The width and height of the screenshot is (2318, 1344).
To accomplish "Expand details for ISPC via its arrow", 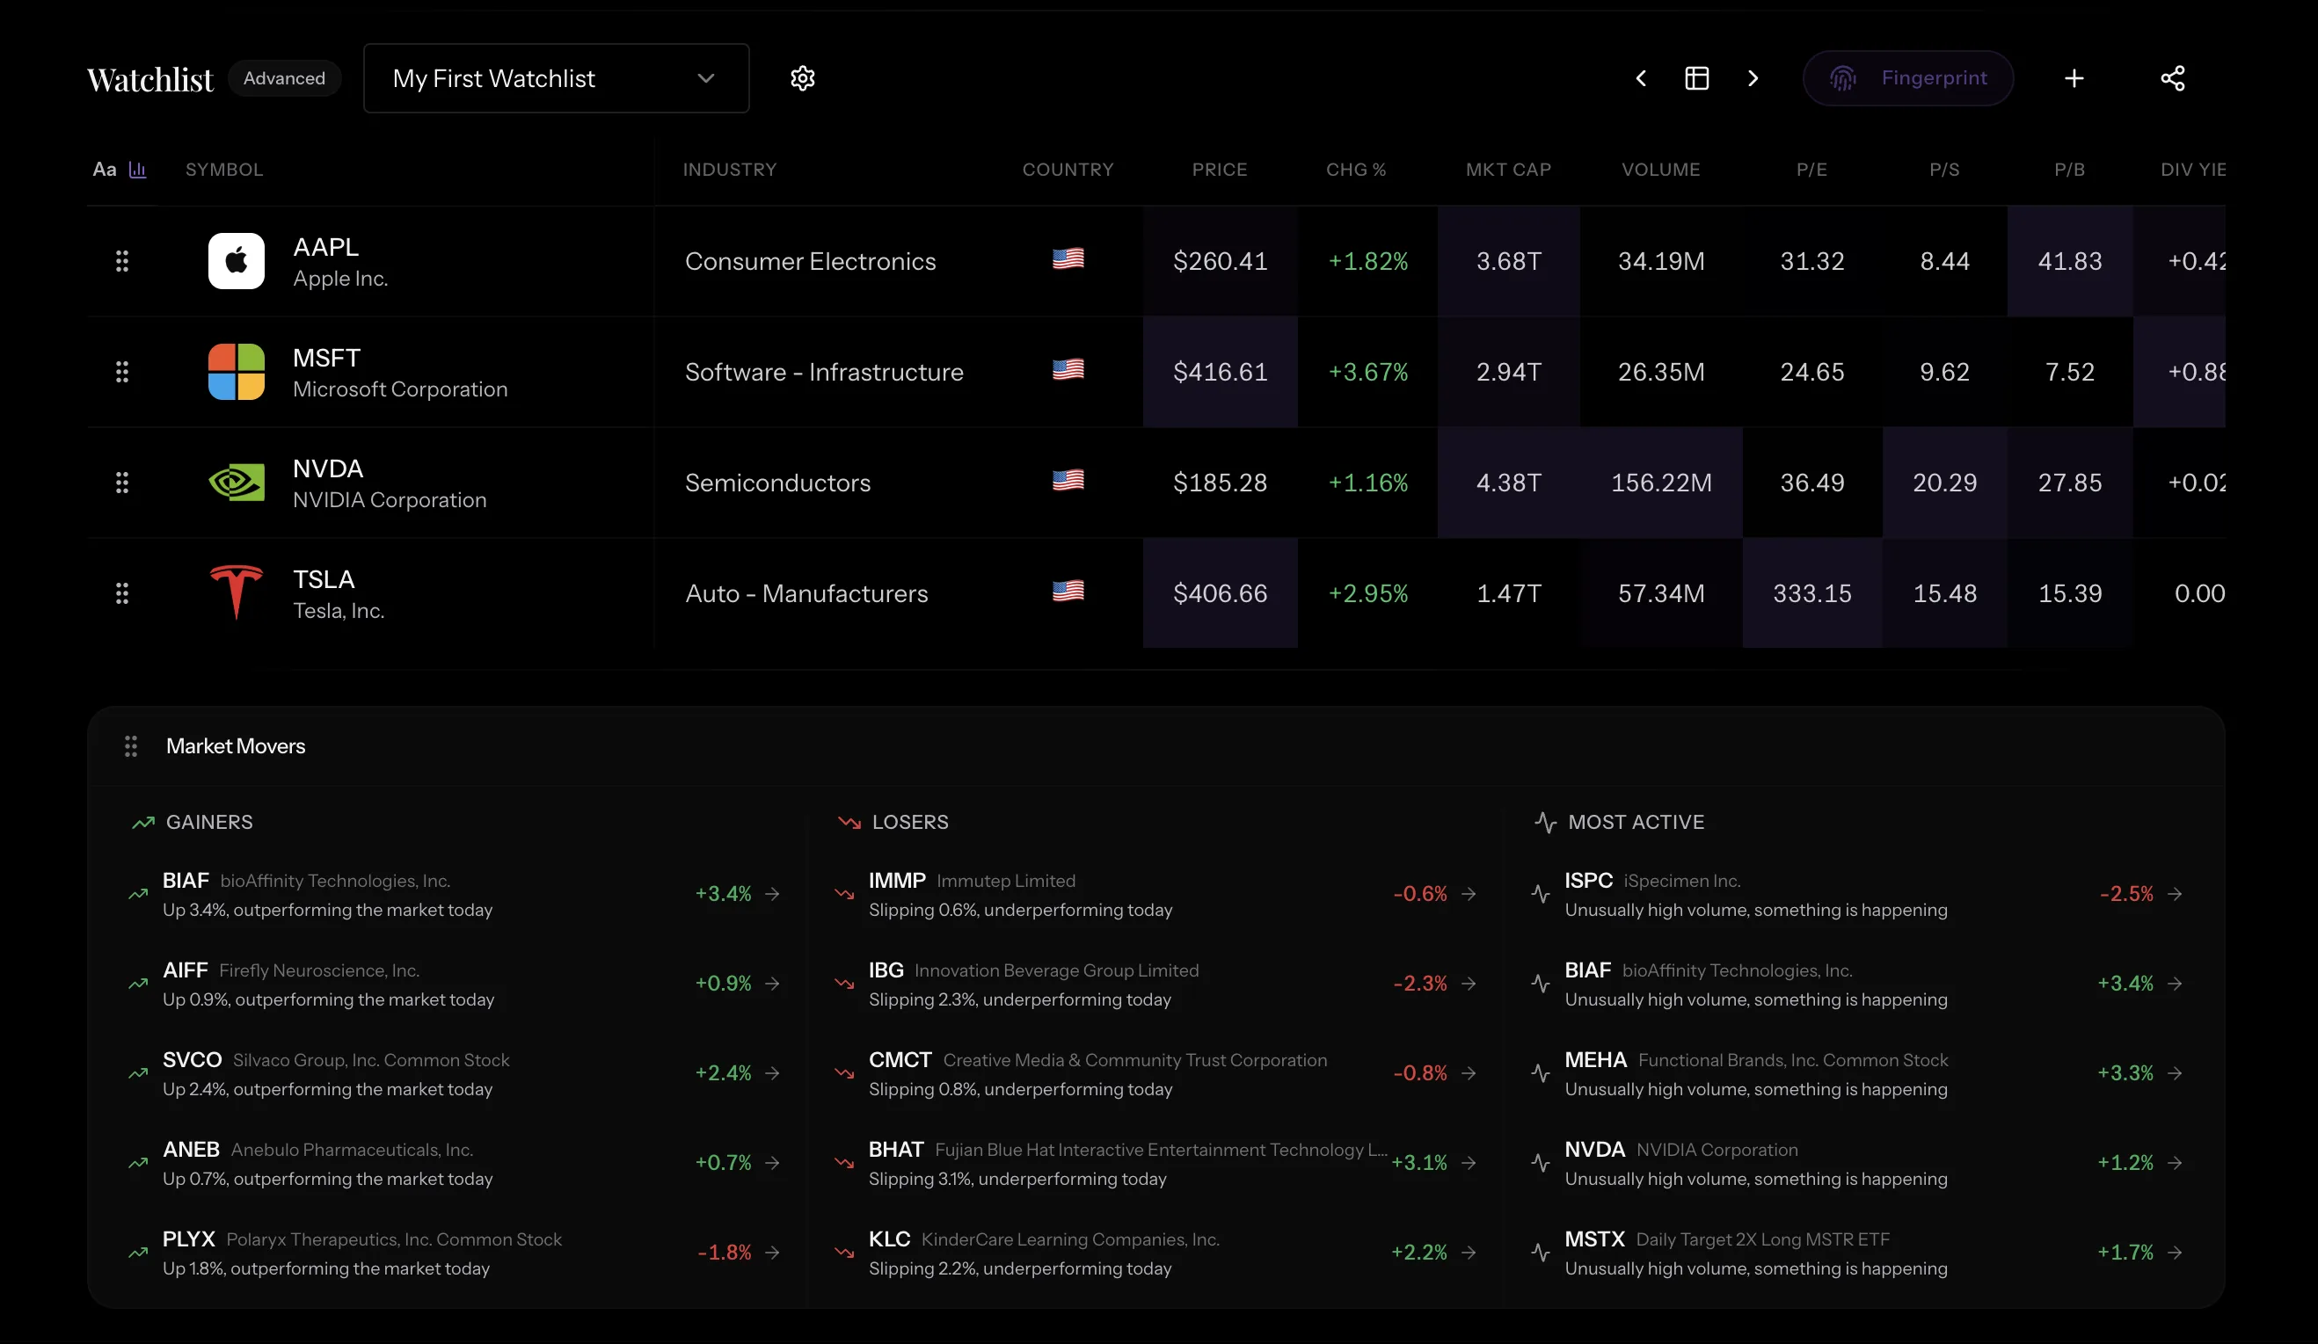I will coord(2176,894).
